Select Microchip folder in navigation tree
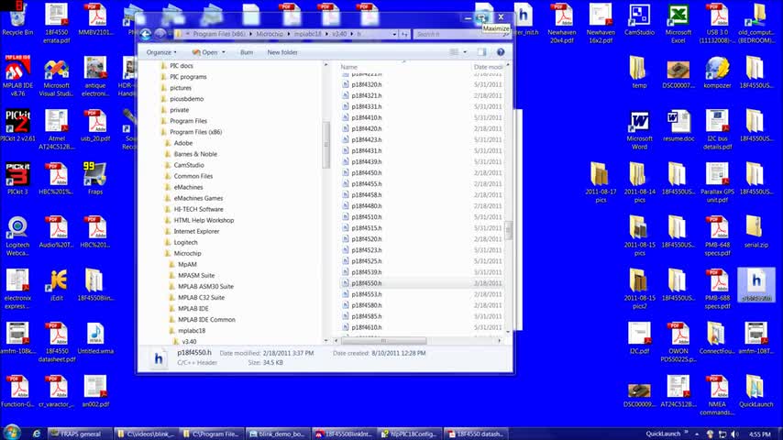 click(187, 253)
